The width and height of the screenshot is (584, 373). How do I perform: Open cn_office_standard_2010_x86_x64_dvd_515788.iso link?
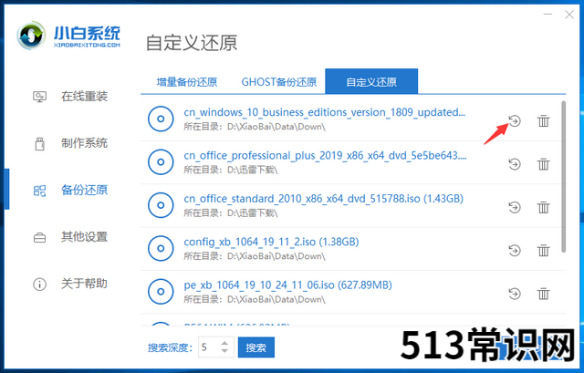[x=323, y=199]
